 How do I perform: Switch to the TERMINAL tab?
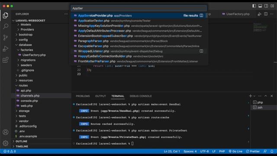click(x=118, y=96)
